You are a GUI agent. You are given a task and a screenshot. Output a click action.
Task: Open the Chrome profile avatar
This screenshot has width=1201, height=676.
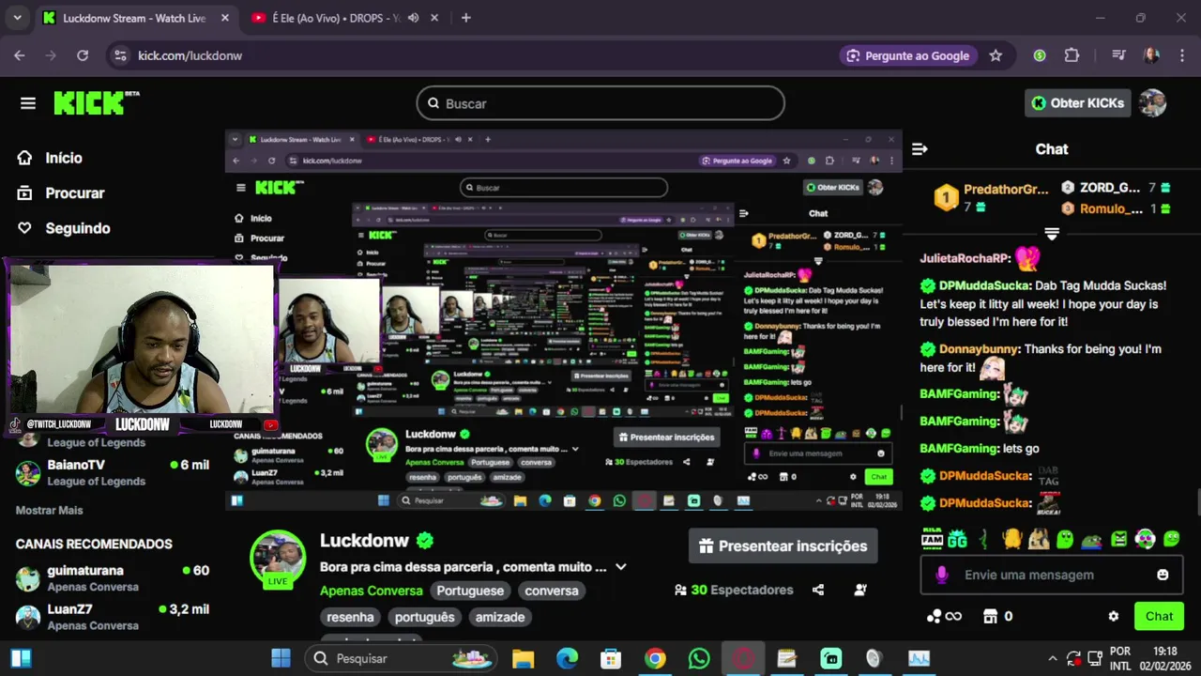[x=1151, y=55]
